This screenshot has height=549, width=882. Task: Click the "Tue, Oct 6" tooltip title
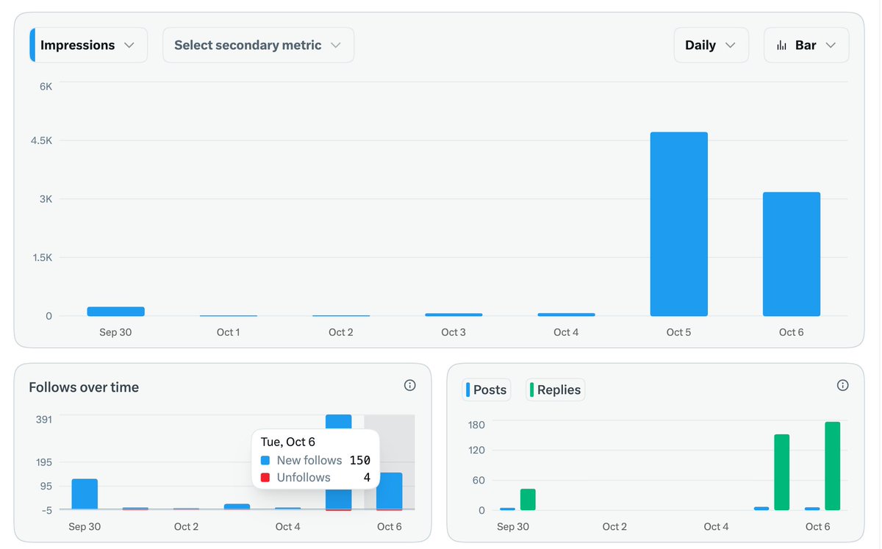click(x=288, y=442)
